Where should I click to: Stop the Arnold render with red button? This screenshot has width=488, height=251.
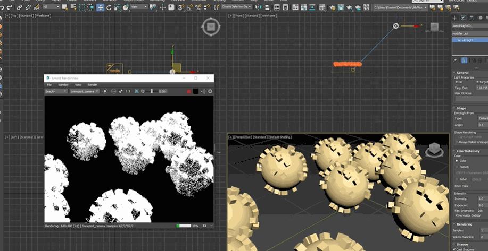(188, 91)
